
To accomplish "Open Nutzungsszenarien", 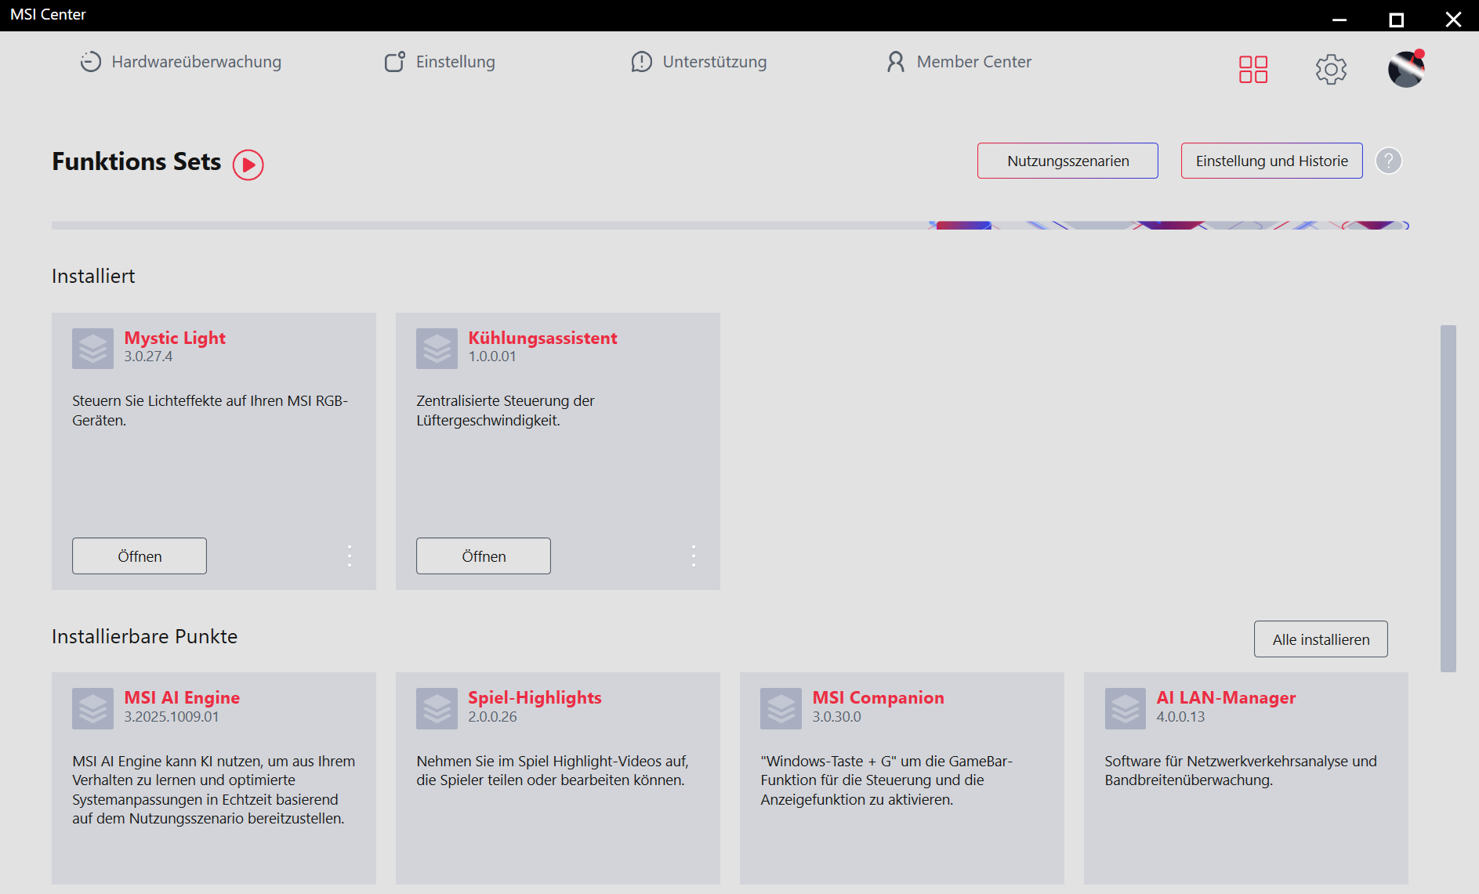I will click(x=1068, y=161).
